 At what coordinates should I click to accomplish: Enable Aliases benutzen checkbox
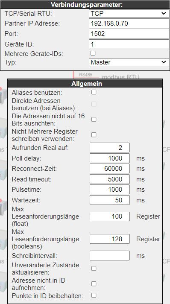[94, 92]
